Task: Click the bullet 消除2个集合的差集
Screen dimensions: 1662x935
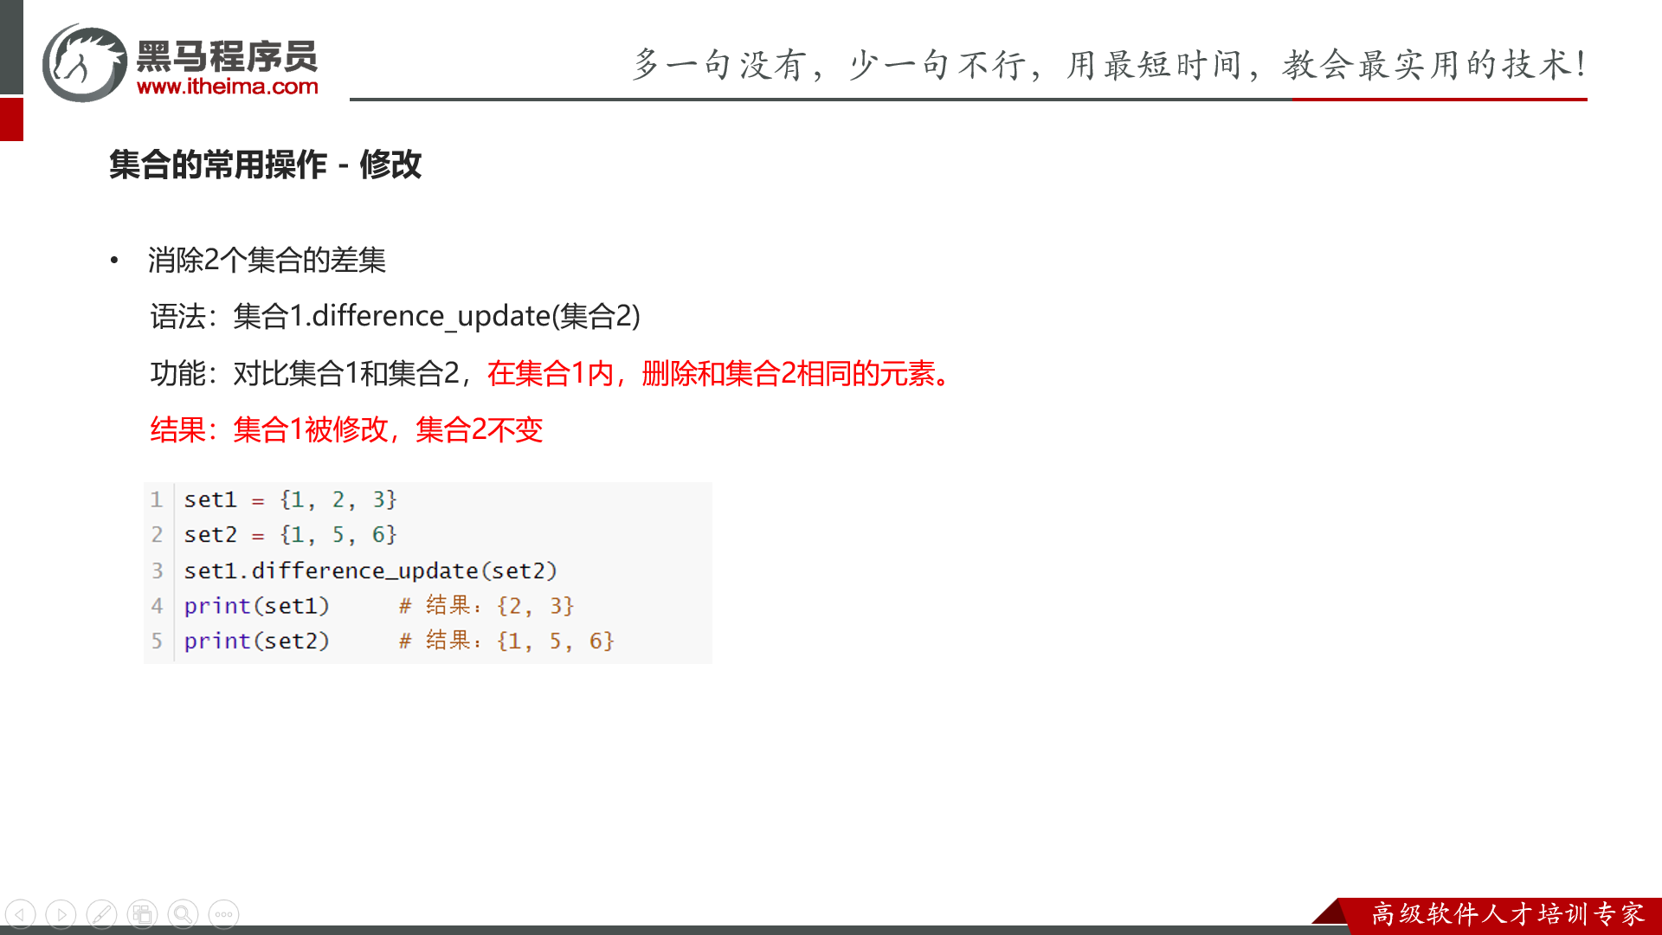Action: coord(267,260)
